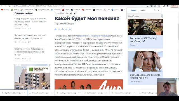Click the share page icon in toolbar
This screenshot has width=179, height=101.
pyautogui.click(x=155, y=6)
